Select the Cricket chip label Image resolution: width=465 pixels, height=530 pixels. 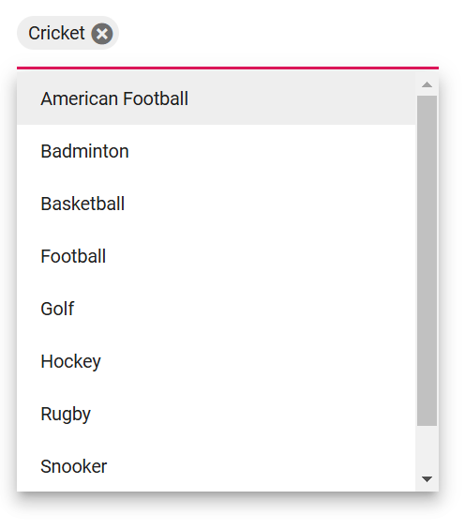(x=56, y=33)
